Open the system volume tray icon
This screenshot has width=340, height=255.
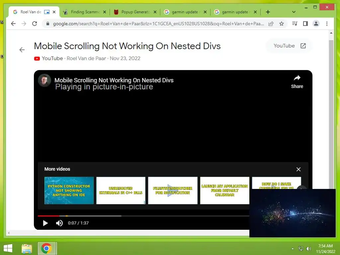[309, 249]
